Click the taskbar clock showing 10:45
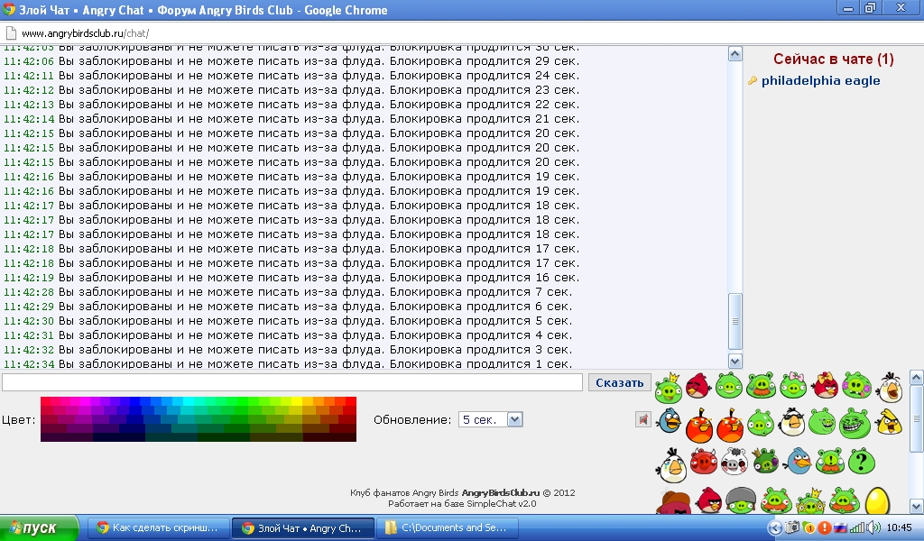 click(899, 528)
